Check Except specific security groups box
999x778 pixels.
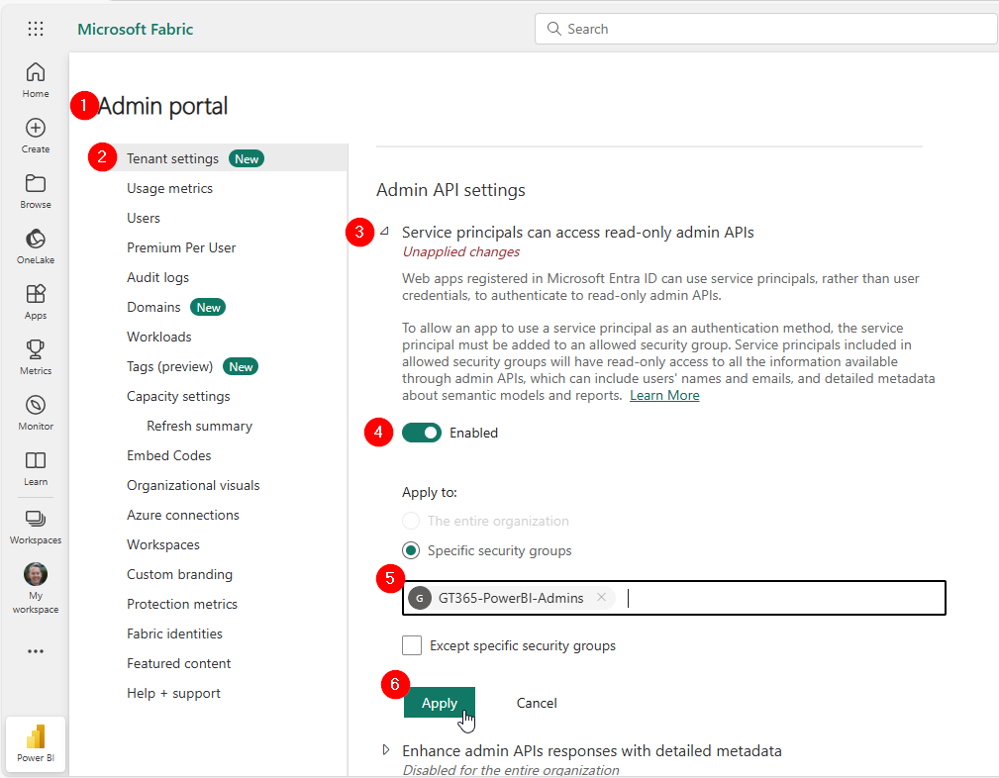coord(412,645)
